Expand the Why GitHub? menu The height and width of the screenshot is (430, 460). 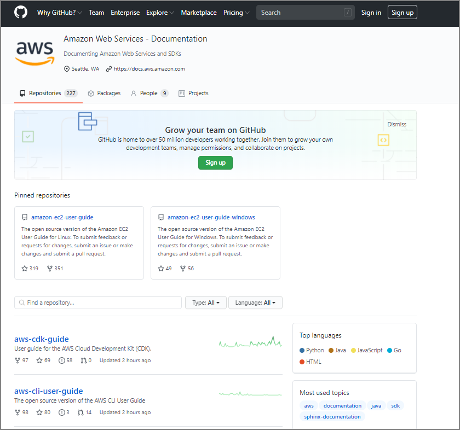pos(60,13)
